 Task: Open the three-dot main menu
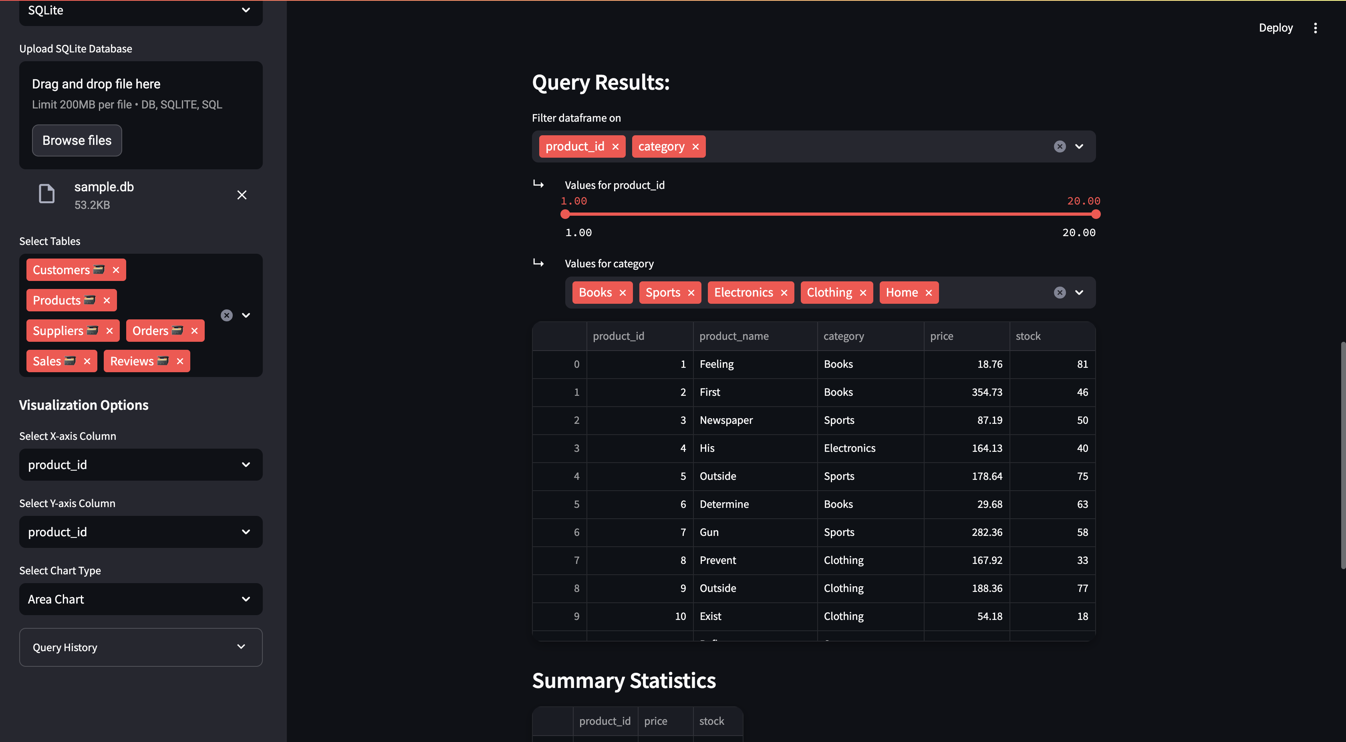coord(1315,28)
